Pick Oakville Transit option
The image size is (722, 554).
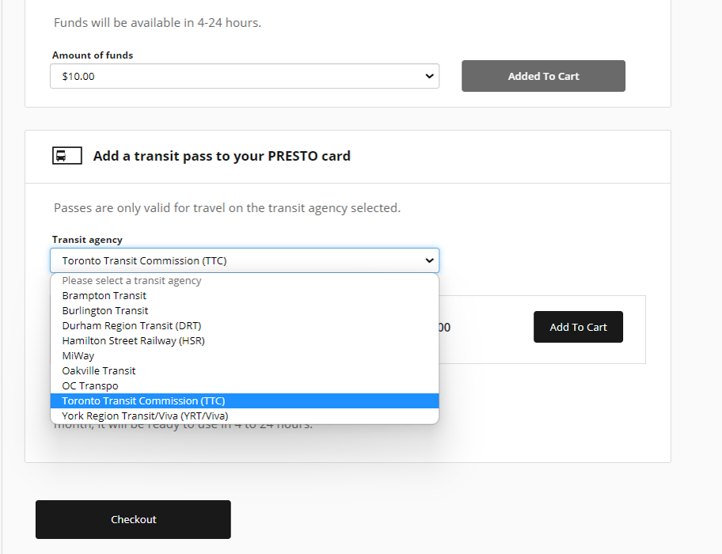pos(245,371)
